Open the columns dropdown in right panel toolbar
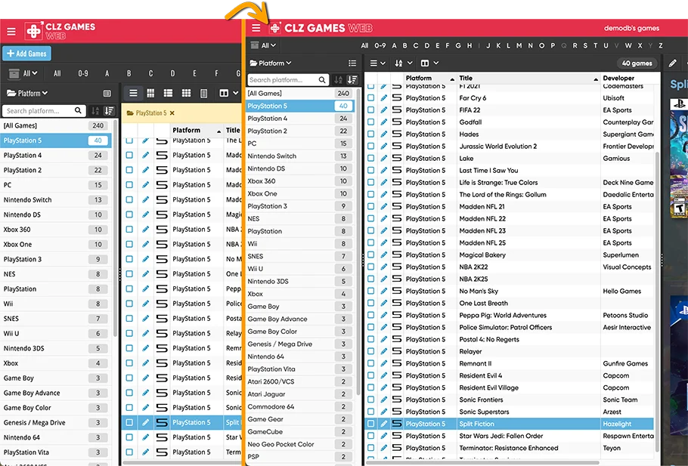Image resolution: width=688 pixels, height=466 pixels. click(429, 63)
